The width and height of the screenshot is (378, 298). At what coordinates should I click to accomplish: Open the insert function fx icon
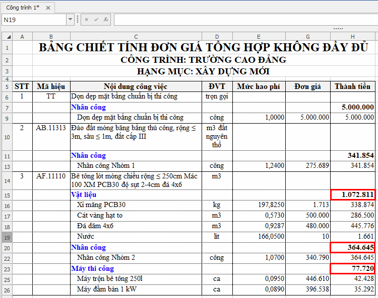[106, 20]
